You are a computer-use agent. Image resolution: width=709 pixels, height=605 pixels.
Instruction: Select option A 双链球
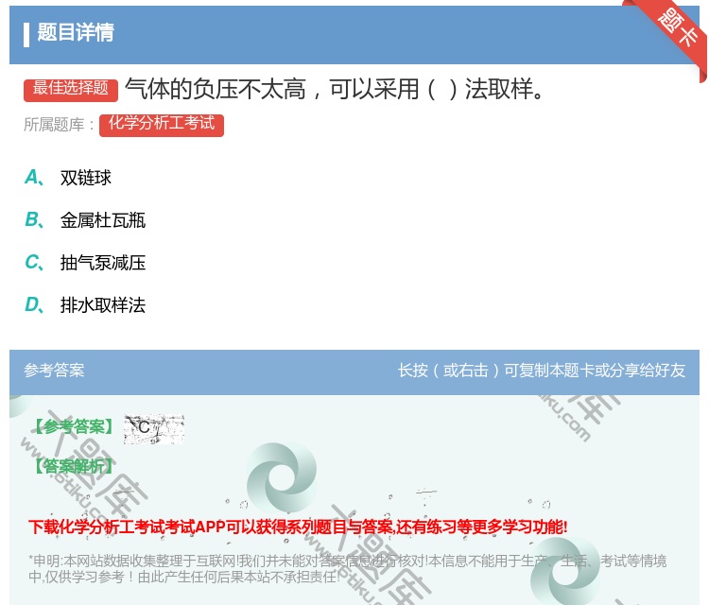coord(85,178)
